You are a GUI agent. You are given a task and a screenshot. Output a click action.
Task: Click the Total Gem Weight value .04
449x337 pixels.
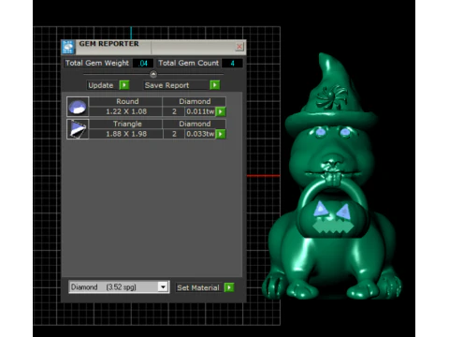(x=143, y=64)
